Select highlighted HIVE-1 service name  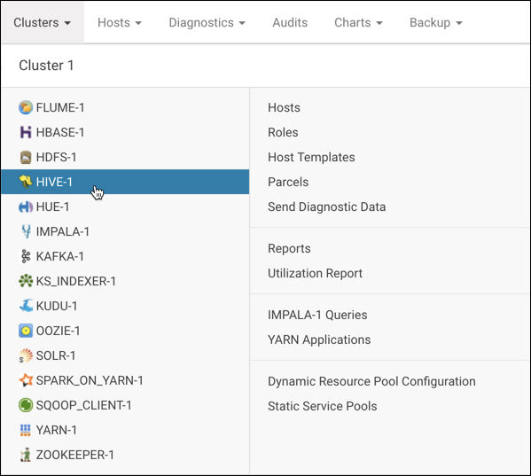[54, 182]
